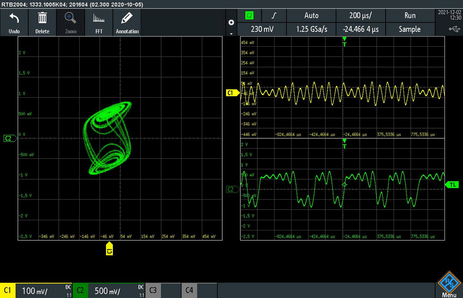
Task: Click trigger position marker T in the lower waveform
Action: pyautogui.click(x=344, y=144)
